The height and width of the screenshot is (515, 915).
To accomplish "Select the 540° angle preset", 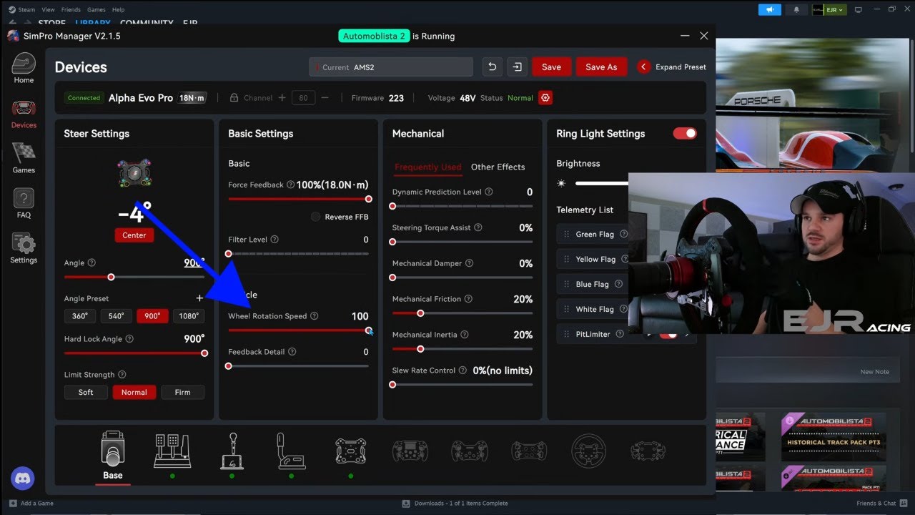I will [116, 316].
